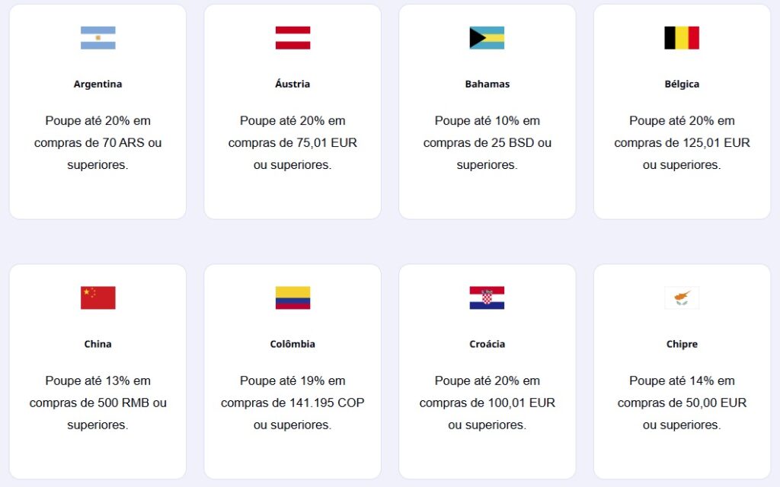
Task: Click the Colombia flag icon
Action: pyautogui.click(x=292, y=298)
